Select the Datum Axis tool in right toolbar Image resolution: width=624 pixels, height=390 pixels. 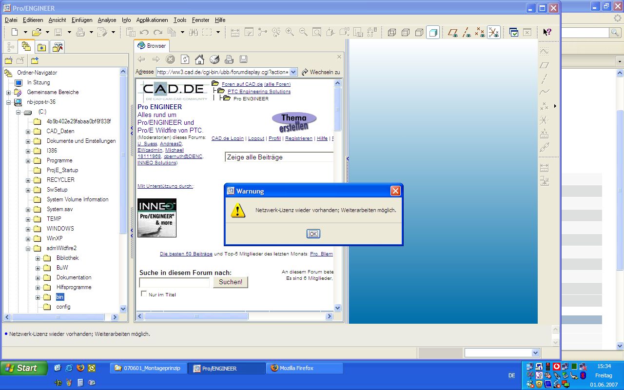pos(545,78)
